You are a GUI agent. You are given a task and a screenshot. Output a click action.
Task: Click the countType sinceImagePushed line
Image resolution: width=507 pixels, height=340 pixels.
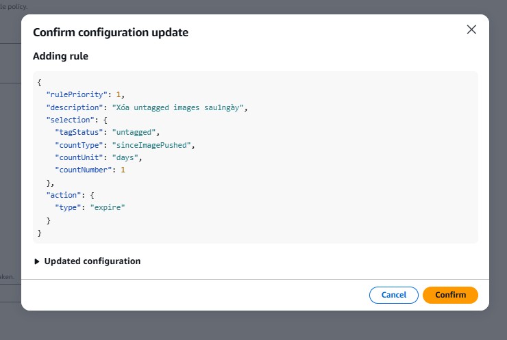coord(125,145)
